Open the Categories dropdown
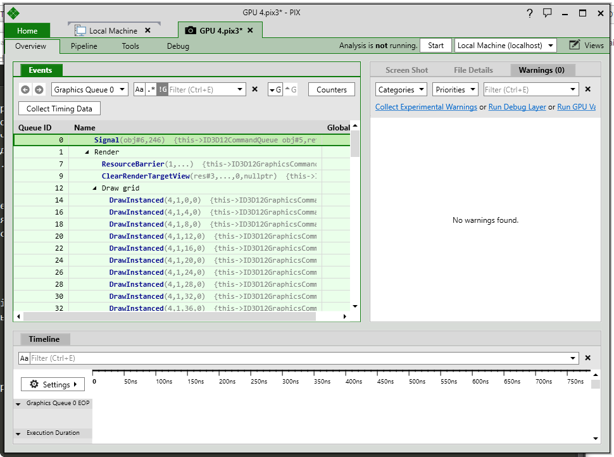The width and height of the screenshot is (614, 457). [x=401, y=90]
